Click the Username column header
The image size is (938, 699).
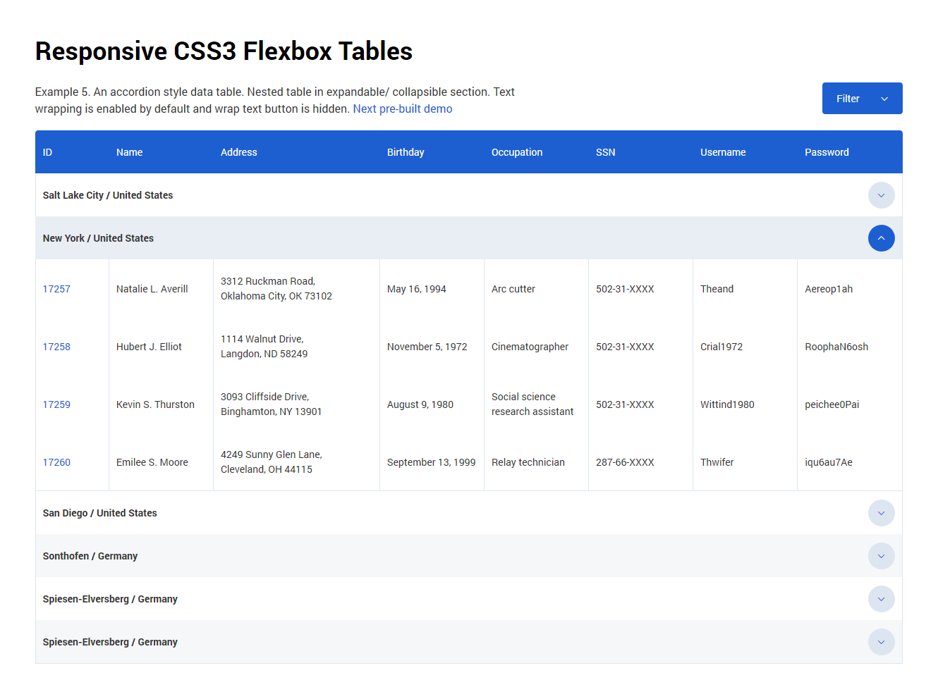coord(723,152)
